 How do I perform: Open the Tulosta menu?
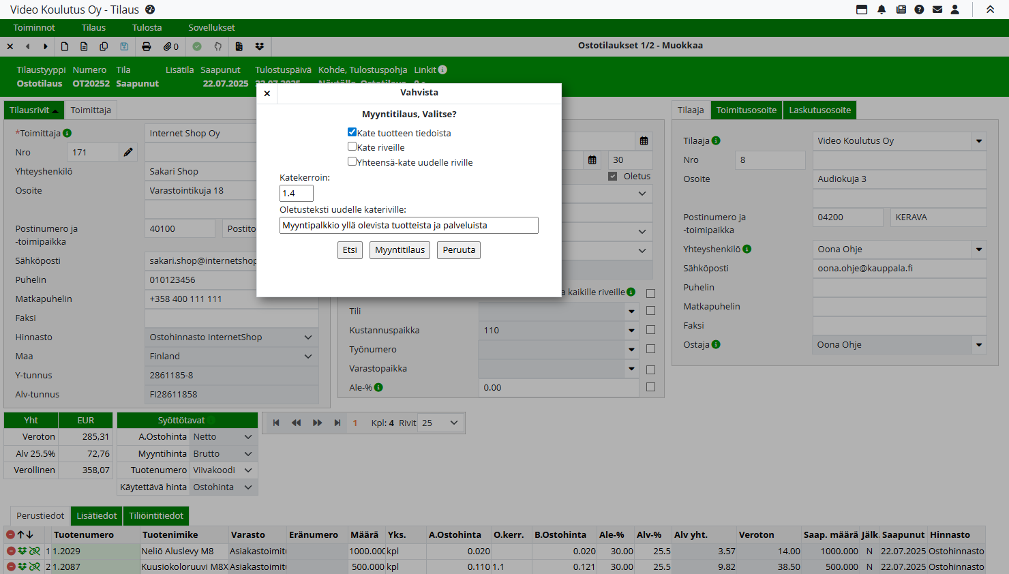pyautogui.click(x=147, y=28)
